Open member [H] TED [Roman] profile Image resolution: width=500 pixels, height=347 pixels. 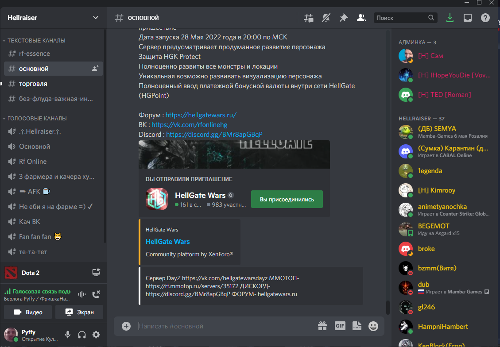[x=445, y=95]
